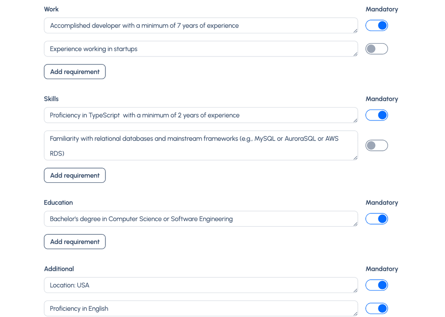445x317 pixels.
Task: Toggle Mandatory for 7 years experience requirement
Action: [x=376, y=26]
